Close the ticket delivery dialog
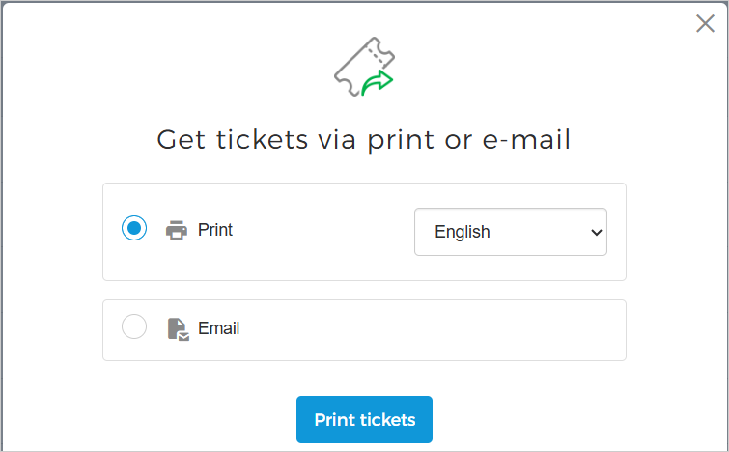The height and width of the screenshot is (452, 729). point(705,24)
